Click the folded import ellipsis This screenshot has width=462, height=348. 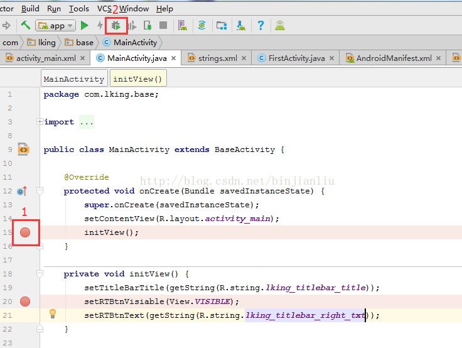click(87, 122)
